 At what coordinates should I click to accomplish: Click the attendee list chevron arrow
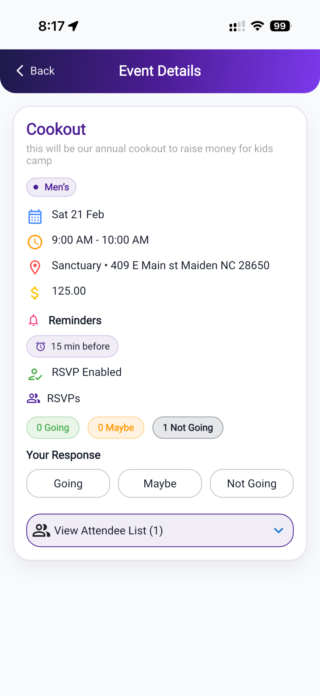(278, 530)
